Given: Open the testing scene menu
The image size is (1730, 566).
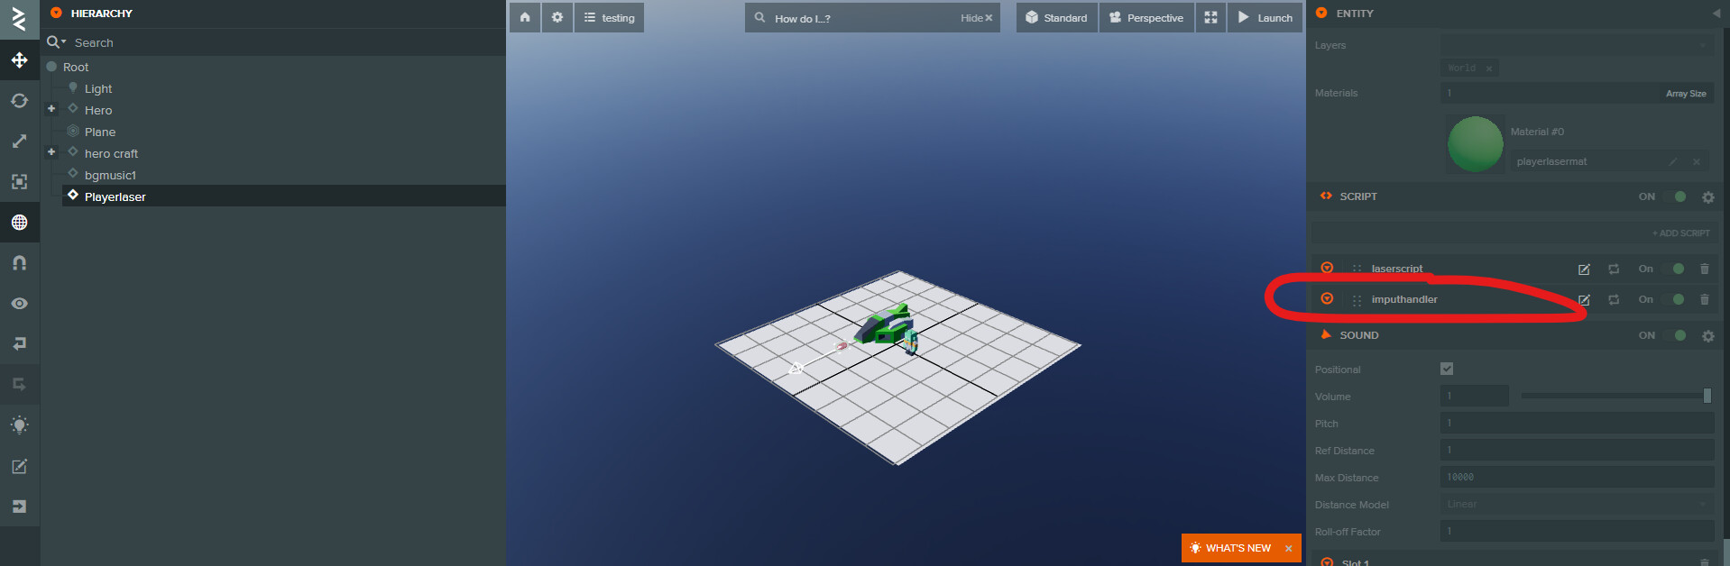Looking at the screenshot, I should pyautogui.click(x=609, y=17).
